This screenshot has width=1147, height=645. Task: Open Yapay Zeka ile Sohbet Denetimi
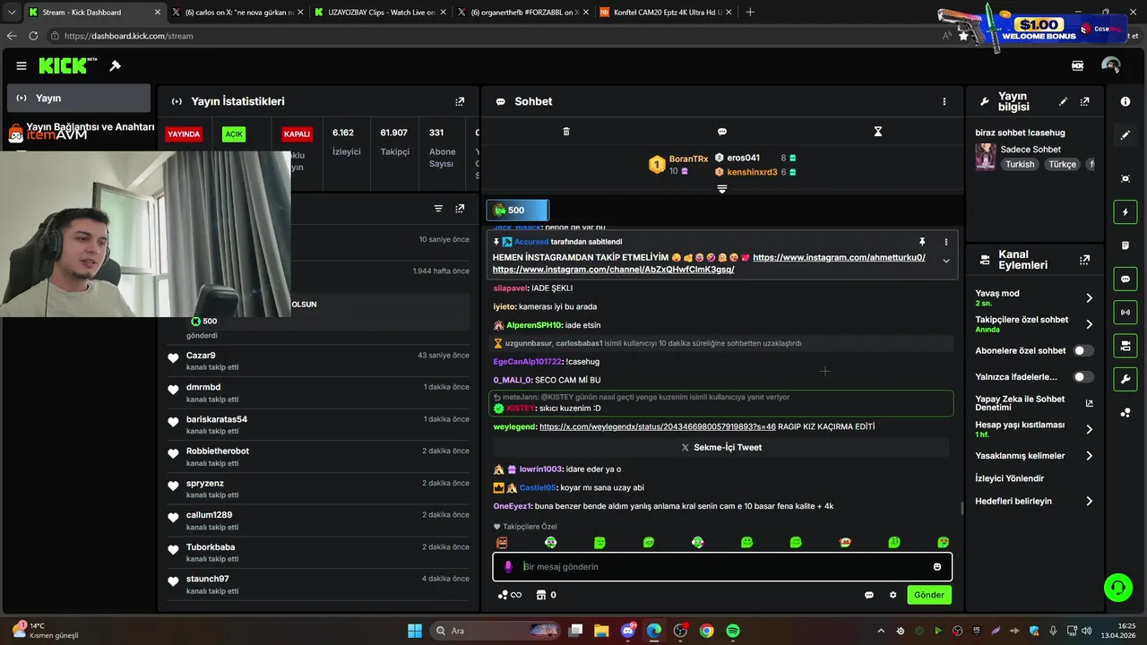[x=1034, y=403]
